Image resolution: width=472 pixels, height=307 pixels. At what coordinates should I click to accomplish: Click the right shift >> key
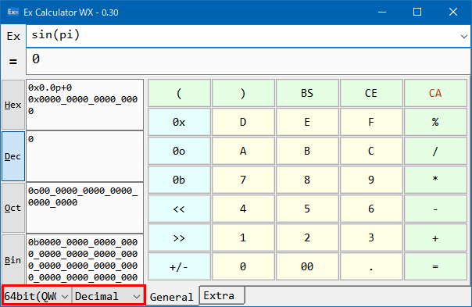pos(179,237)
